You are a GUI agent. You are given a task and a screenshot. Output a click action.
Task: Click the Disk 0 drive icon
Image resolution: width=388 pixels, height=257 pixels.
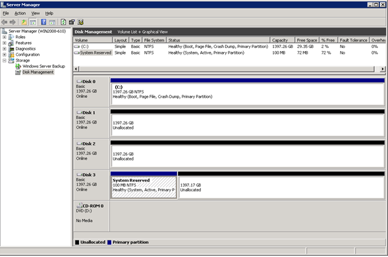click(79, 82)
